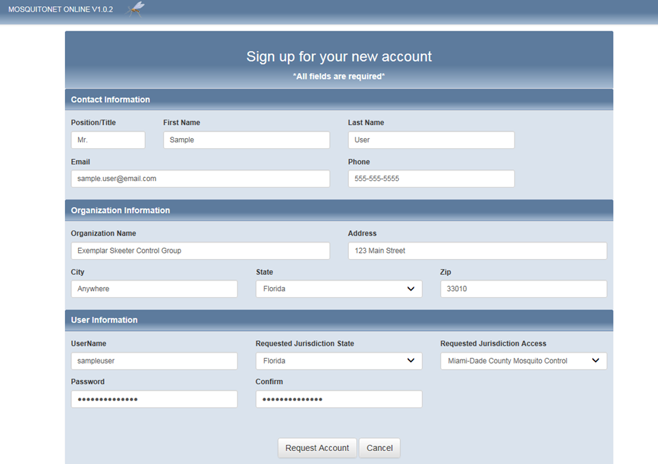Click the All fields are required notice
This screenshot has width=658, height=464.
tap(339, 77)
